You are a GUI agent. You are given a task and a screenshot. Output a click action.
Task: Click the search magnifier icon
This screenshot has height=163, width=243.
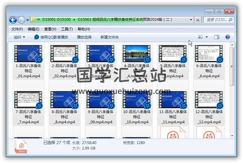click(231, 20)
